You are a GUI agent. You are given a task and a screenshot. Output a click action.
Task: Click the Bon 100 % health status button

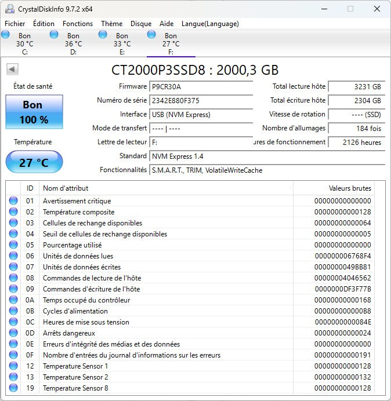(x=34, y=112)
